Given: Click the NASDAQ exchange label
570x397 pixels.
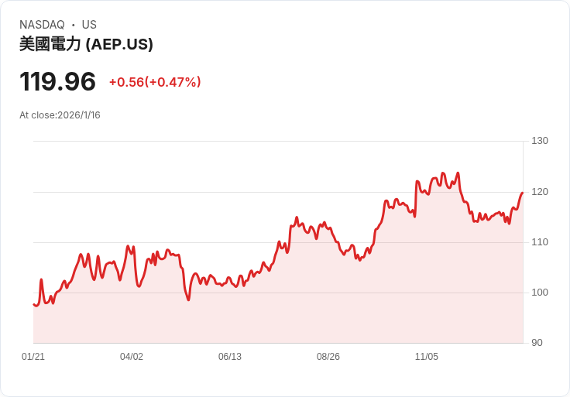Looking at the screenshot, I should [42, 25].
